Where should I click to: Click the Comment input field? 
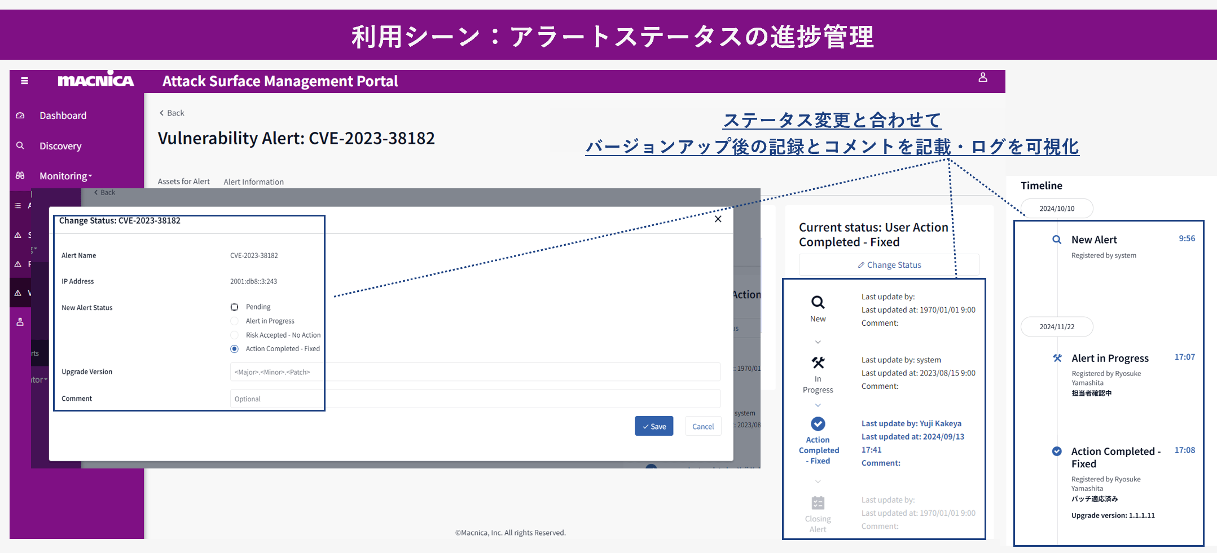[x=475, y=399]
